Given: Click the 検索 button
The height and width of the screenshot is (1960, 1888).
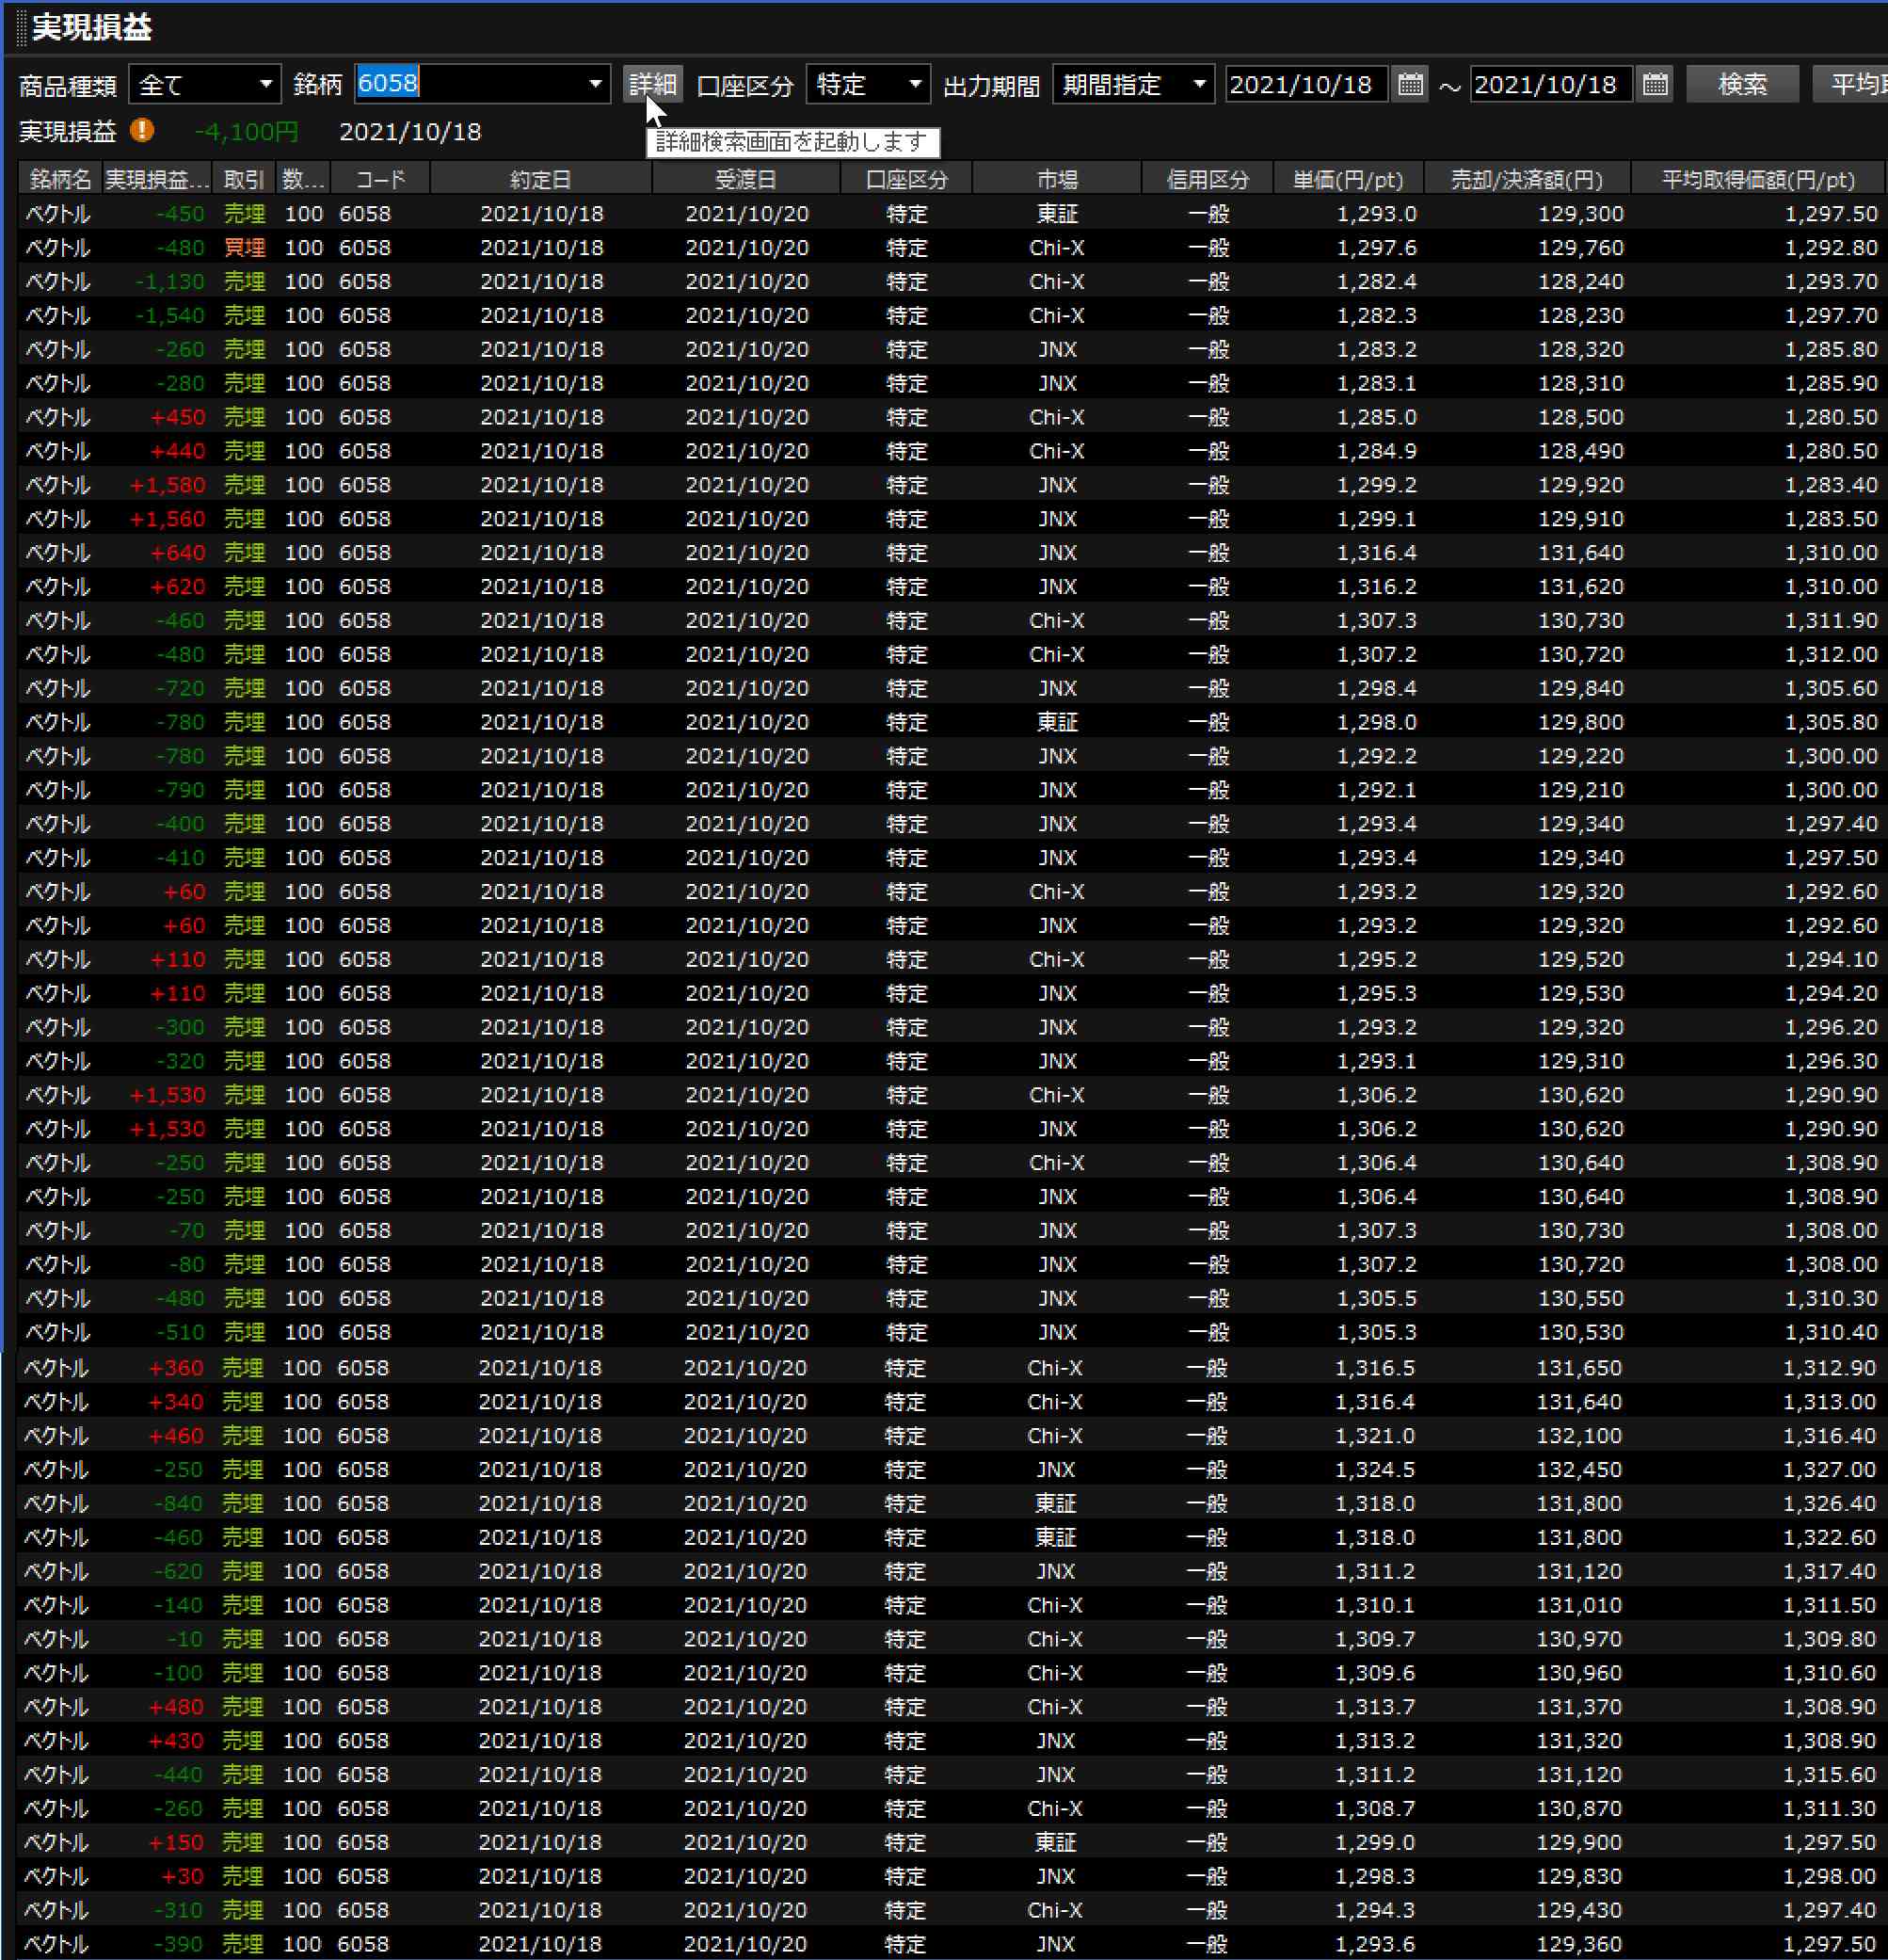Looking at the screenshot, I should click(x=1741, y=85).
